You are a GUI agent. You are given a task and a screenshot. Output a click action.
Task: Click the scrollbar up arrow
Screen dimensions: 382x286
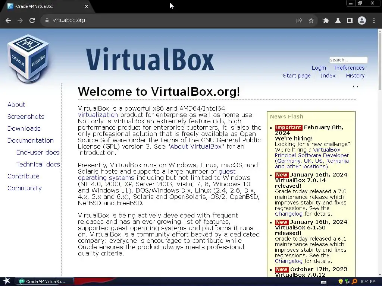(x=380, y=31)
